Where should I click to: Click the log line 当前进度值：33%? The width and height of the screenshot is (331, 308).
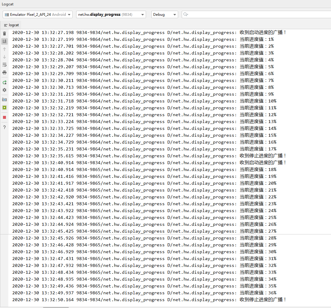[x=144, y=272]
